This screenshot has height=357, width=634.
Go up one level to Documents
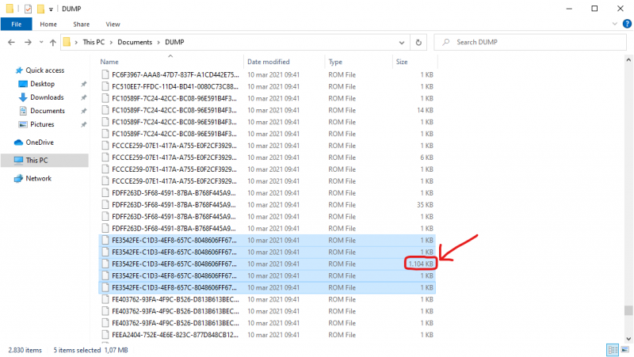tap(52, 42)
